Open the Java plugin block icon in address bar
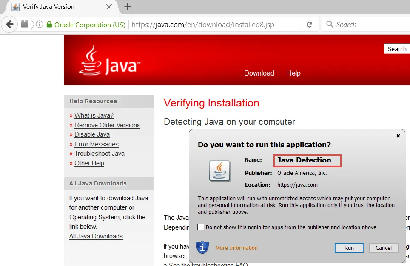This screenshot has height=266, width=410. [x=25, y=24]
